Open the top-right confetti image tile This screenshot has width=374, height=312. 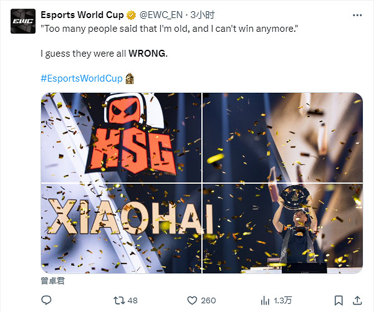coord(282,137)
